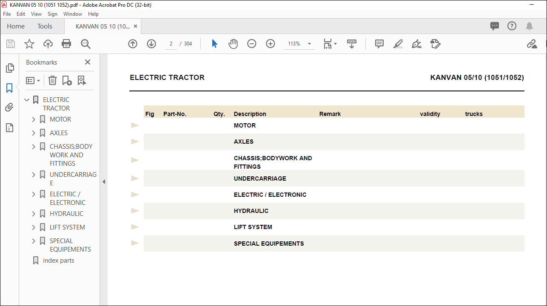
Task: Zoom in with plus button
Action: tap(271, 44)
